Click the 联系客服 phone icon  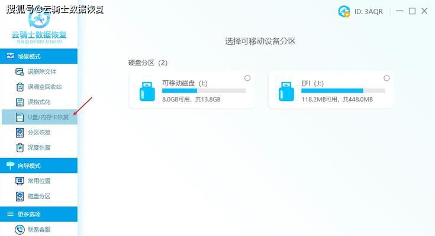(20, 230)
